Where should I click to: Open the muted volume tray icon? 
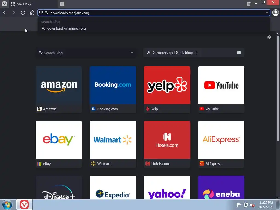[252, 205]
